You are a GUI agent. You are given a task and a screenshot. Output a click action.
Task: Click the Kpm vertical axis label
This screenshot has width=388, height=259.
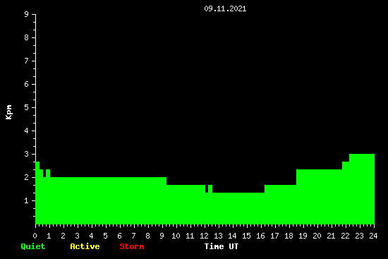9,112
